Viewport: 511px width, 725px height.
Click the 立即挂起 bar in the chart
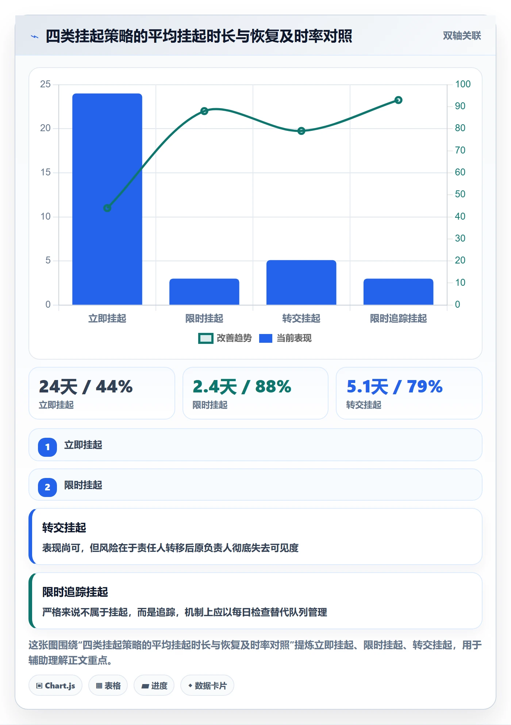[x=107, y=199]
